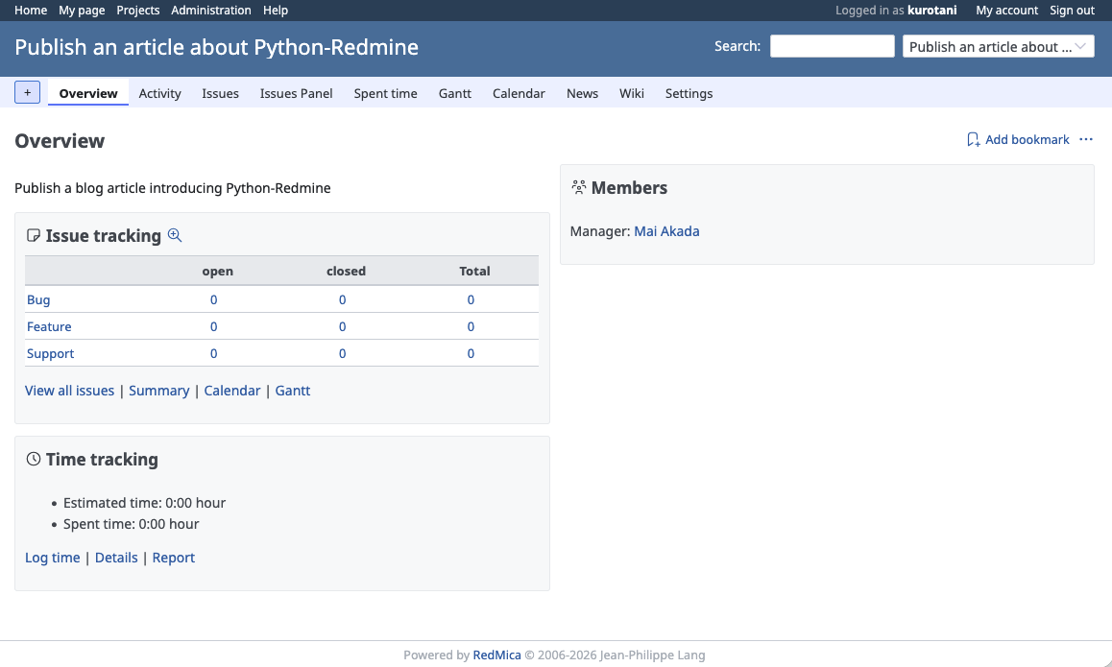
Task: Open time tracking Details link
Action: pos(116,558)
